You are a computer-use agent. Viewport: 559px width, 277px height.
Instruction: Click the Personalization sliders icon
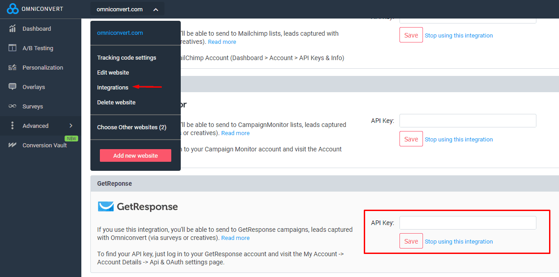(13, 67)
